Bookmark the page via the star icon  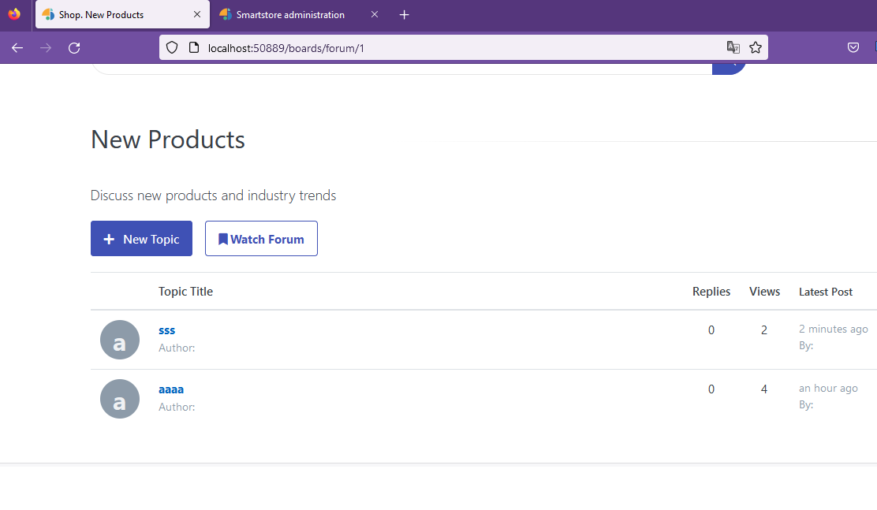[x=756, y=47]
